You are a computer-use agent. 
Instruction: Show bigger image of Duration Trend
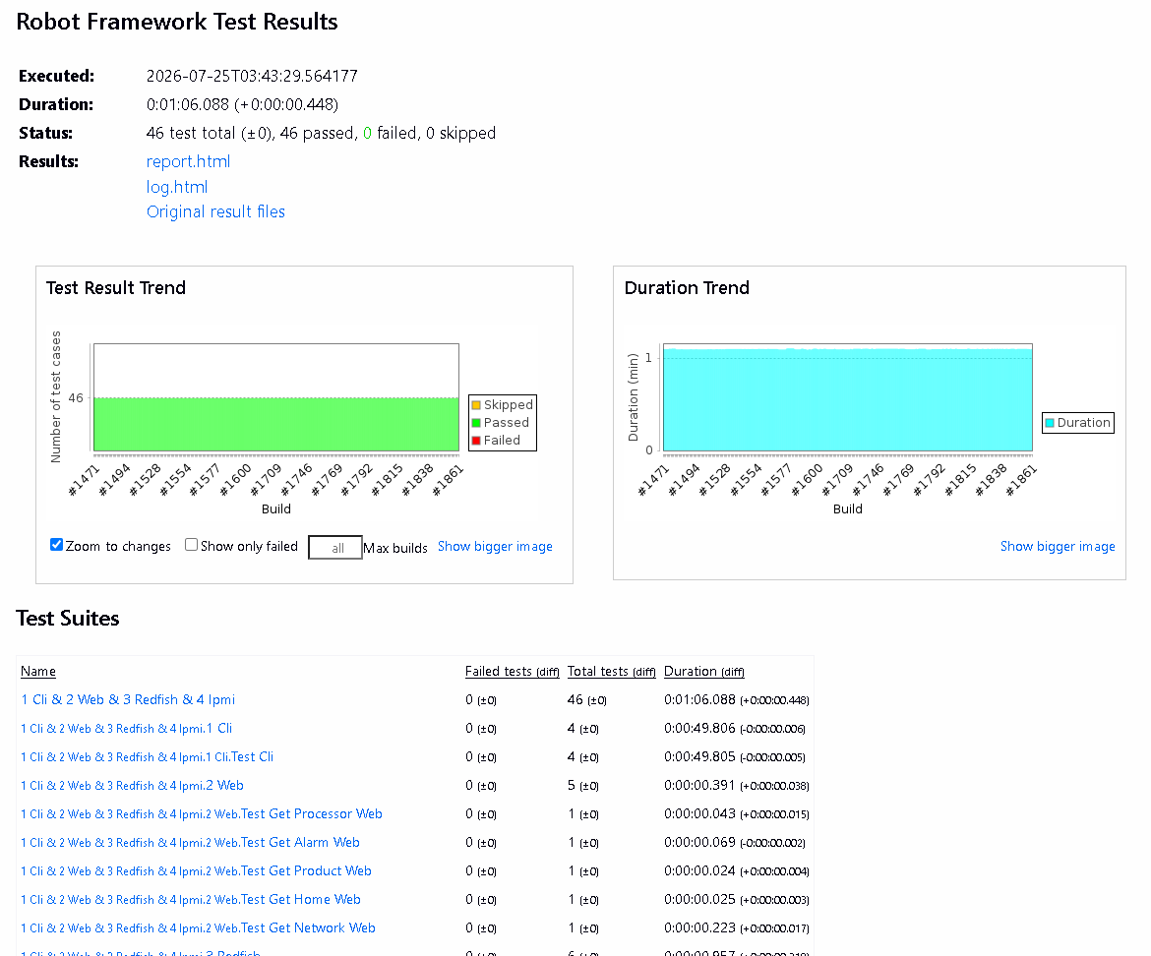pos(1058,547)
